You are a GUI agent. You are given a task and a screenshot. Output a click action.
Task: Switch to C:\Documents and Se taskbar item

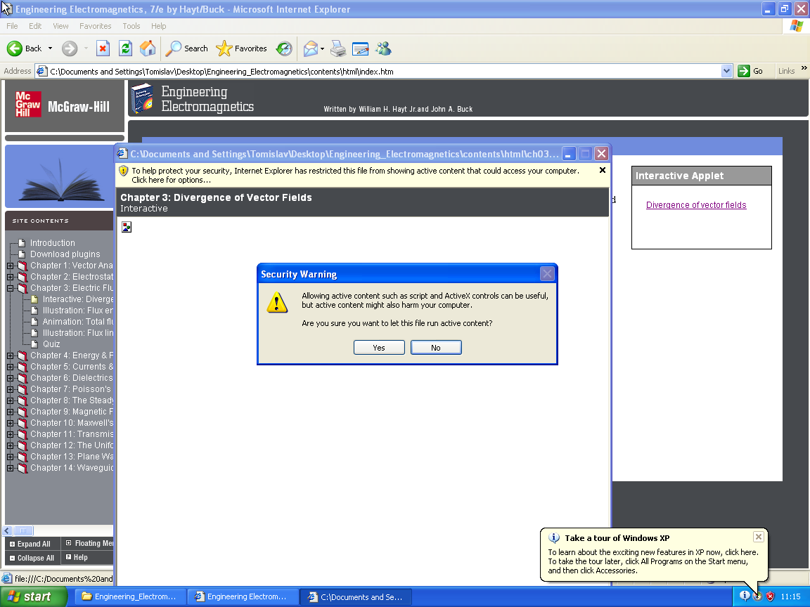[x=356, y=596]
